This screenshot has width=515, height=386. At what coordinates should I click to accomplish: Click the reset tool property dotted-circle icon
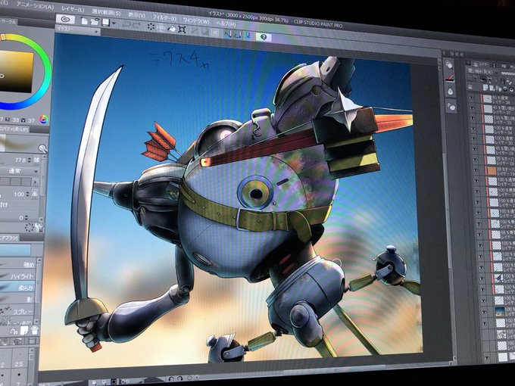click(30, 227)
